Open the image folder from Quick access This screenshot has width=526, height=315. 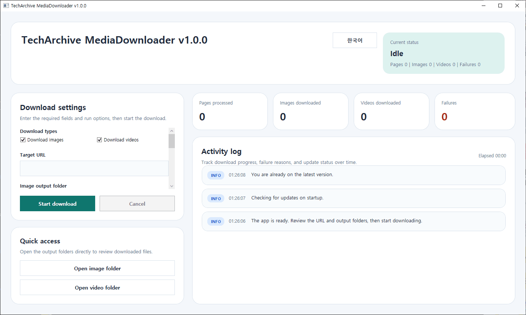(x=97, y=268)
